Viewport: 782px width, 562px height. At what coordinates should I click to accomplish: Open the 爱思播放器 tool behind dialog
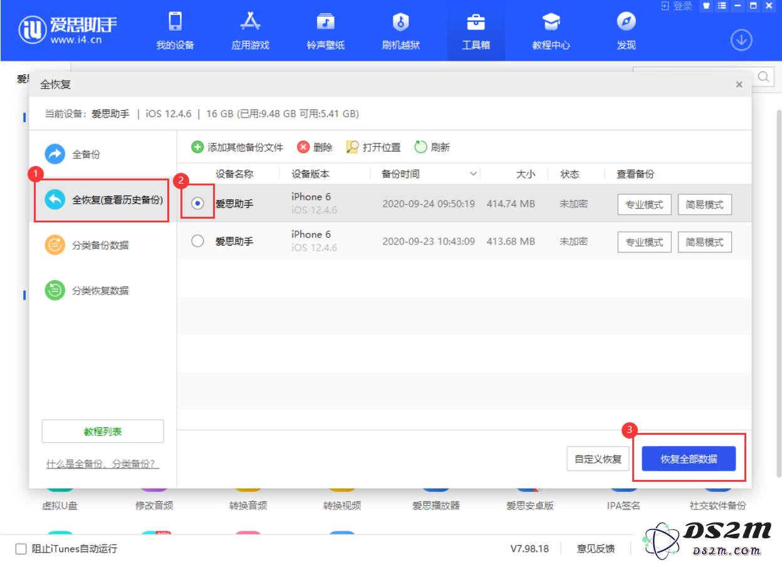(x=436, y=505)
